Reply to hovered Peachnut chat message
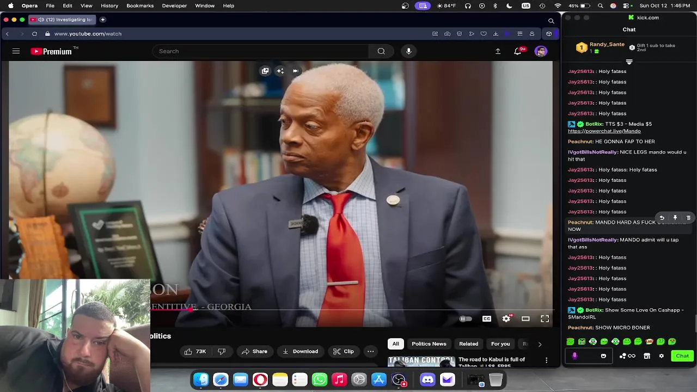 pyautogui.click(x=662, y=218)
